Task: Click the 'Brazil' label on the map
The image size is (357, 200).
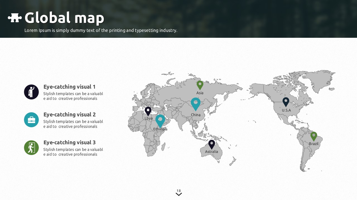Action: (313, 144)
